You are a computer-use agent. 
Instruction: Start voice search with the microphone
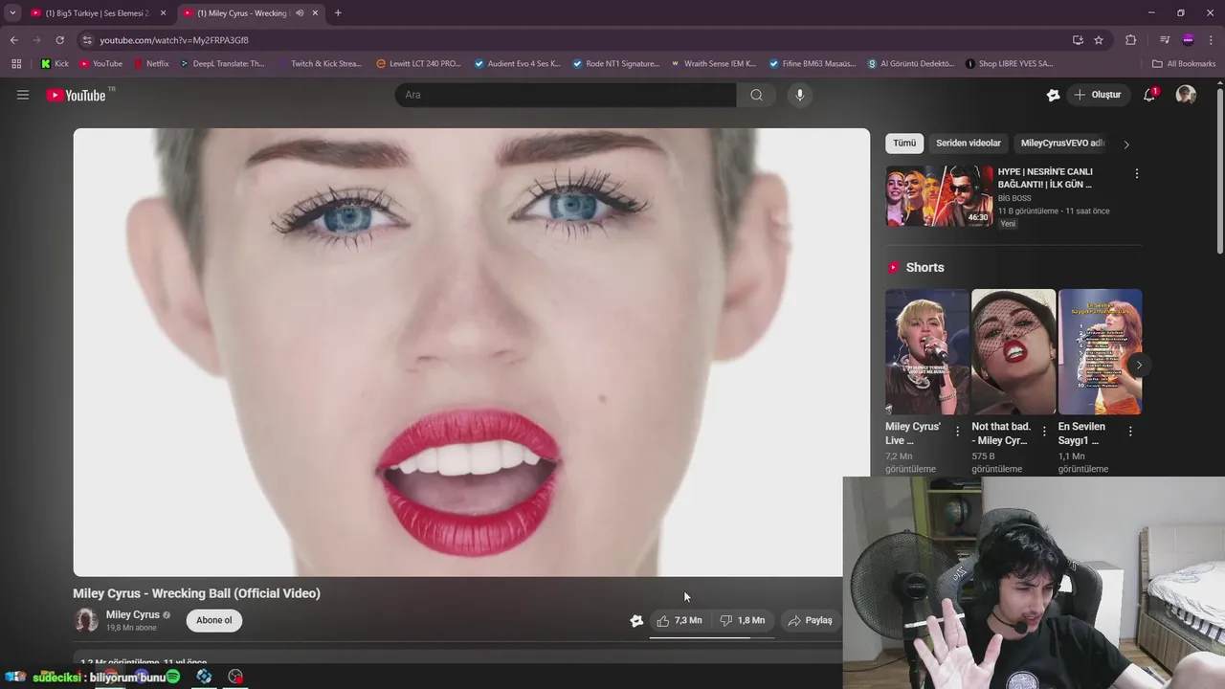[x=800, y=95]
